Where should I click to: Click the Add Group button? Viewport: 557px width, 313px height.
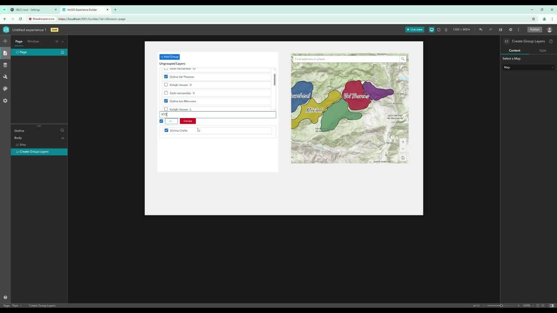pos(169,57)
